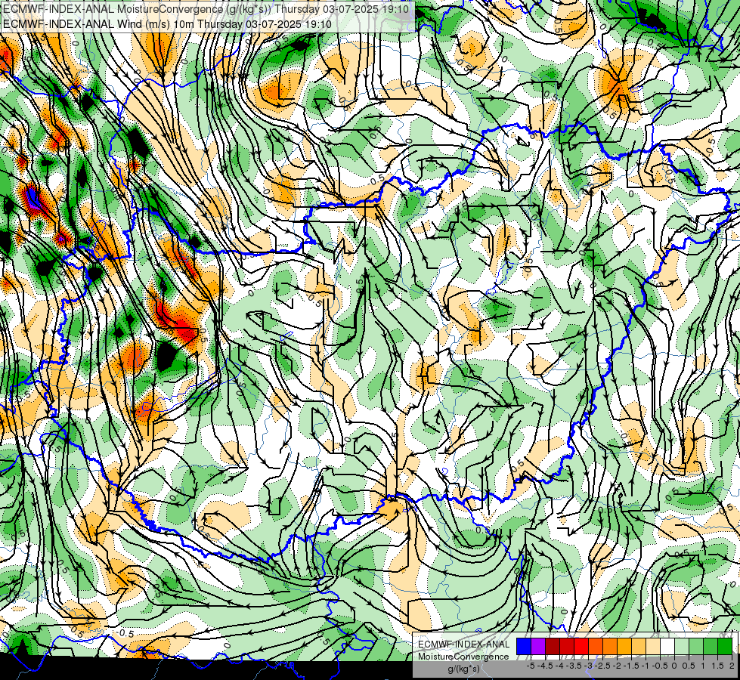Click the Wind (m/s) 10m title line

pyautogui.click(x=167, y=24)
